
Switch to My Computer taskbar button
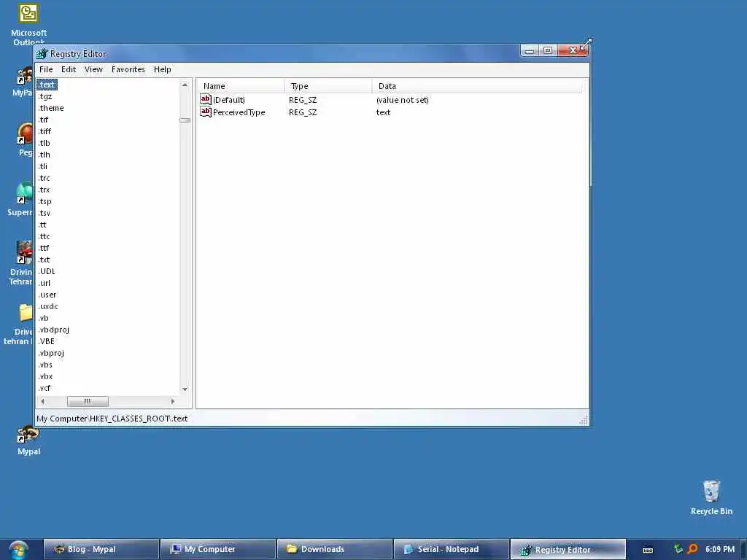(x=217, y=549)
